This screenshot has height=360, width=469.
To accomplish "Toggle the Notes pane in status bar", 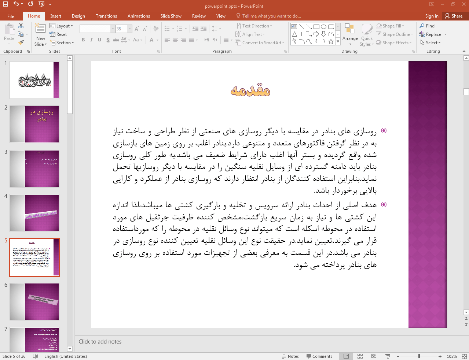I will (x=290, y=356).
